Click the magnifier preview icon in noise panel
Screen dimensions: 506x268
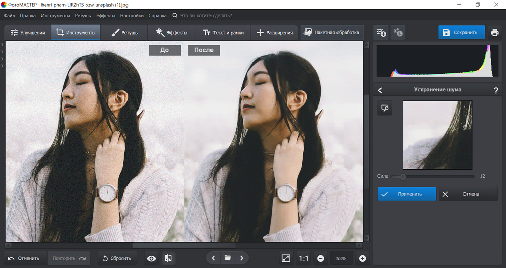385,108
